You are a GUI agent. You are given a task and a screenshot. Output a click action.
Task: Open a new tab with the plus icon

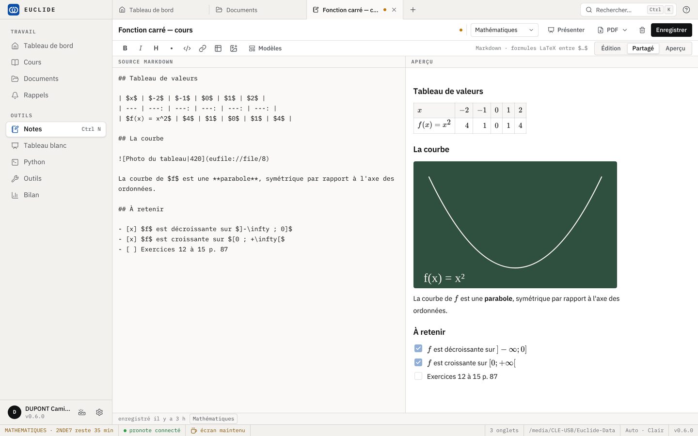tap(413, 10)
